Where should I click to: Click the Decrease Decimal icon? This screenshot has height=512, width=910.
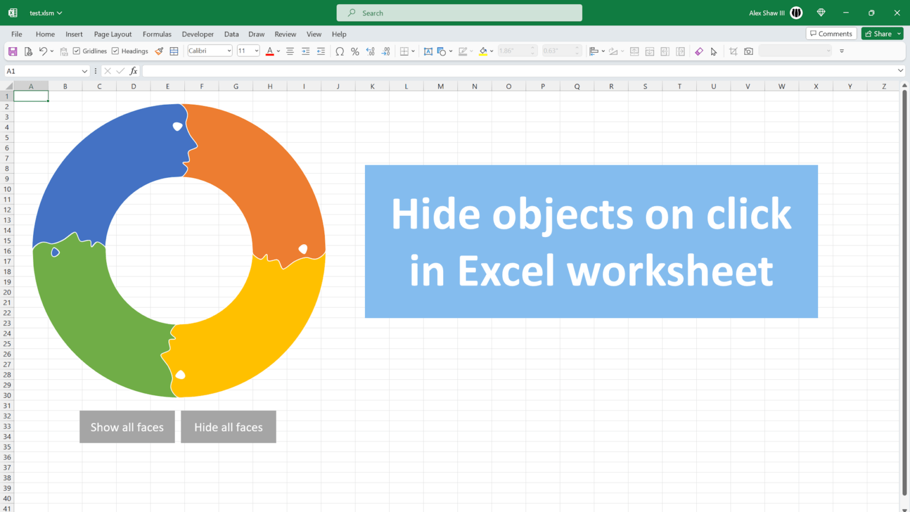tap(385, 51)
